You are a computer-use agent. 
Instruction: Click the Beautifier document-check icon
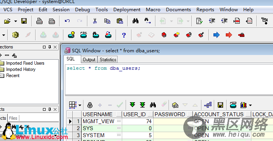pos(200,21)
